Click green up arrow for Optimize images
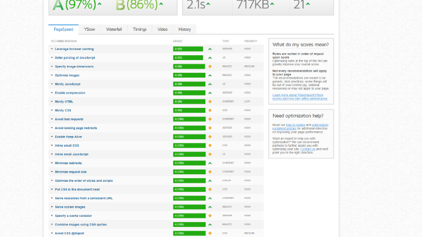 (x=210, y=75)
